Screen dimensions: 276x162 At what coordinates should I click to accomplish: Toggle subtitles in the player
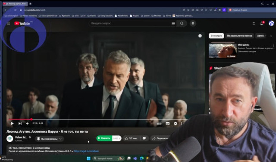click(168, 124)
